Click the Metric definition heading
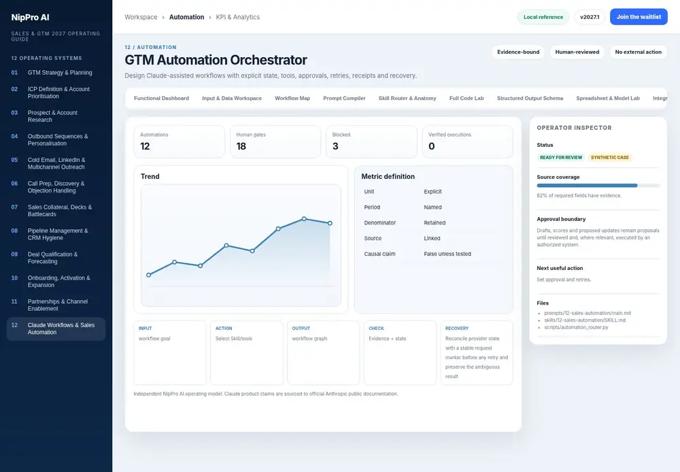Viewport: 680px width, 472px height. [x=388, y=177]
